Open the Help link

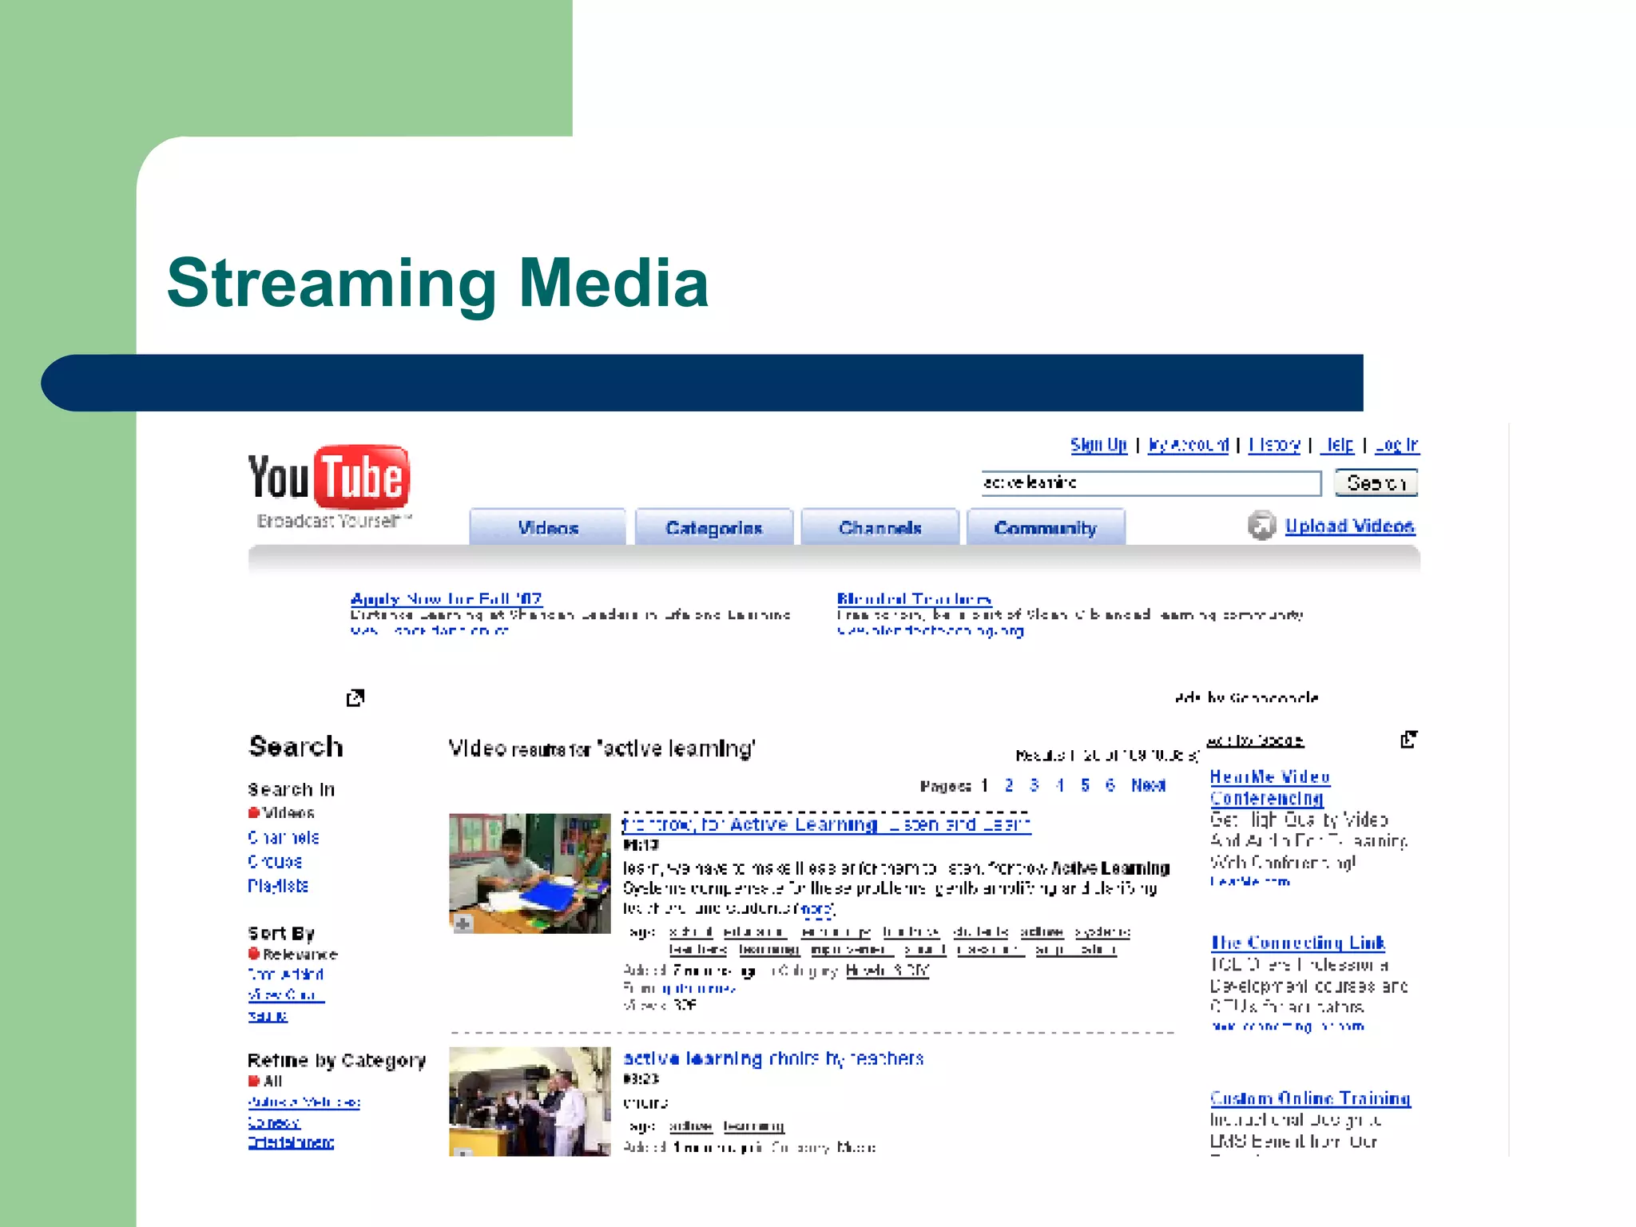[1337, 445]
